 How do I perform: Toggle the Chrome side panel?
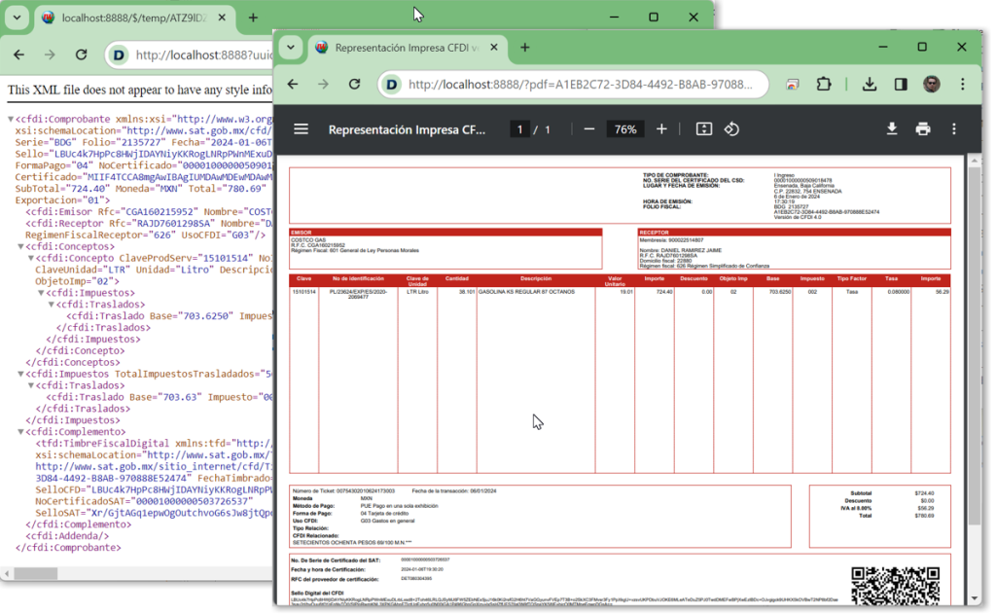[901, 85]
